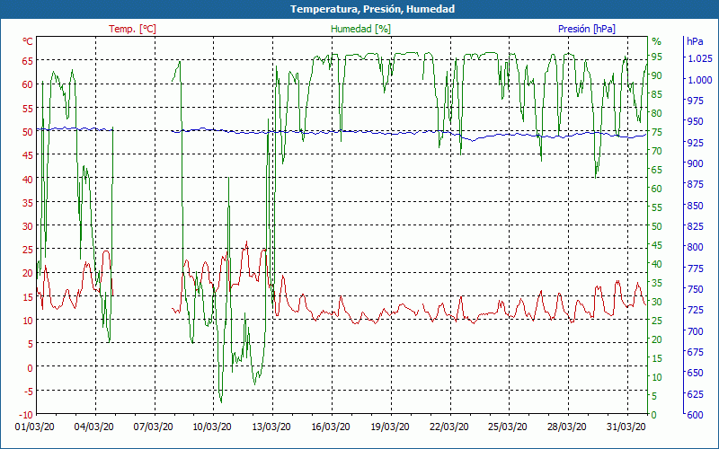
Task: Click the pressure axis value 1.025
Action: coord(699,58)
